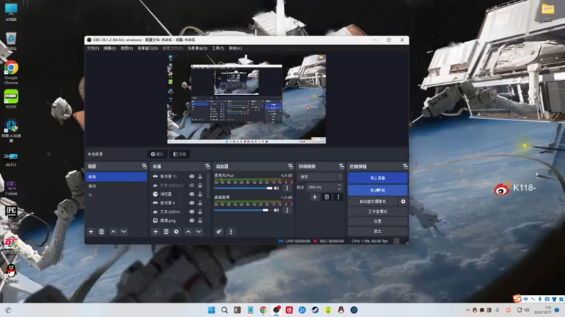Open the 视图(V) menu
565x317 pixels.
[126, 49]
